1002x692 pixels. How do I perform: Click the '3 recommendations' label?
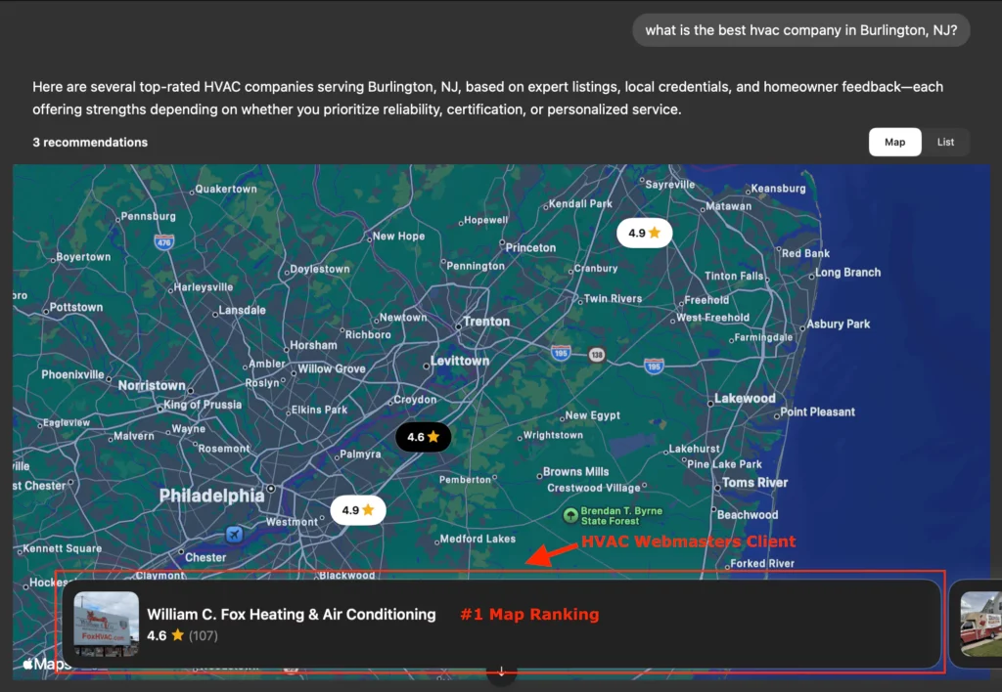(90, 143)
